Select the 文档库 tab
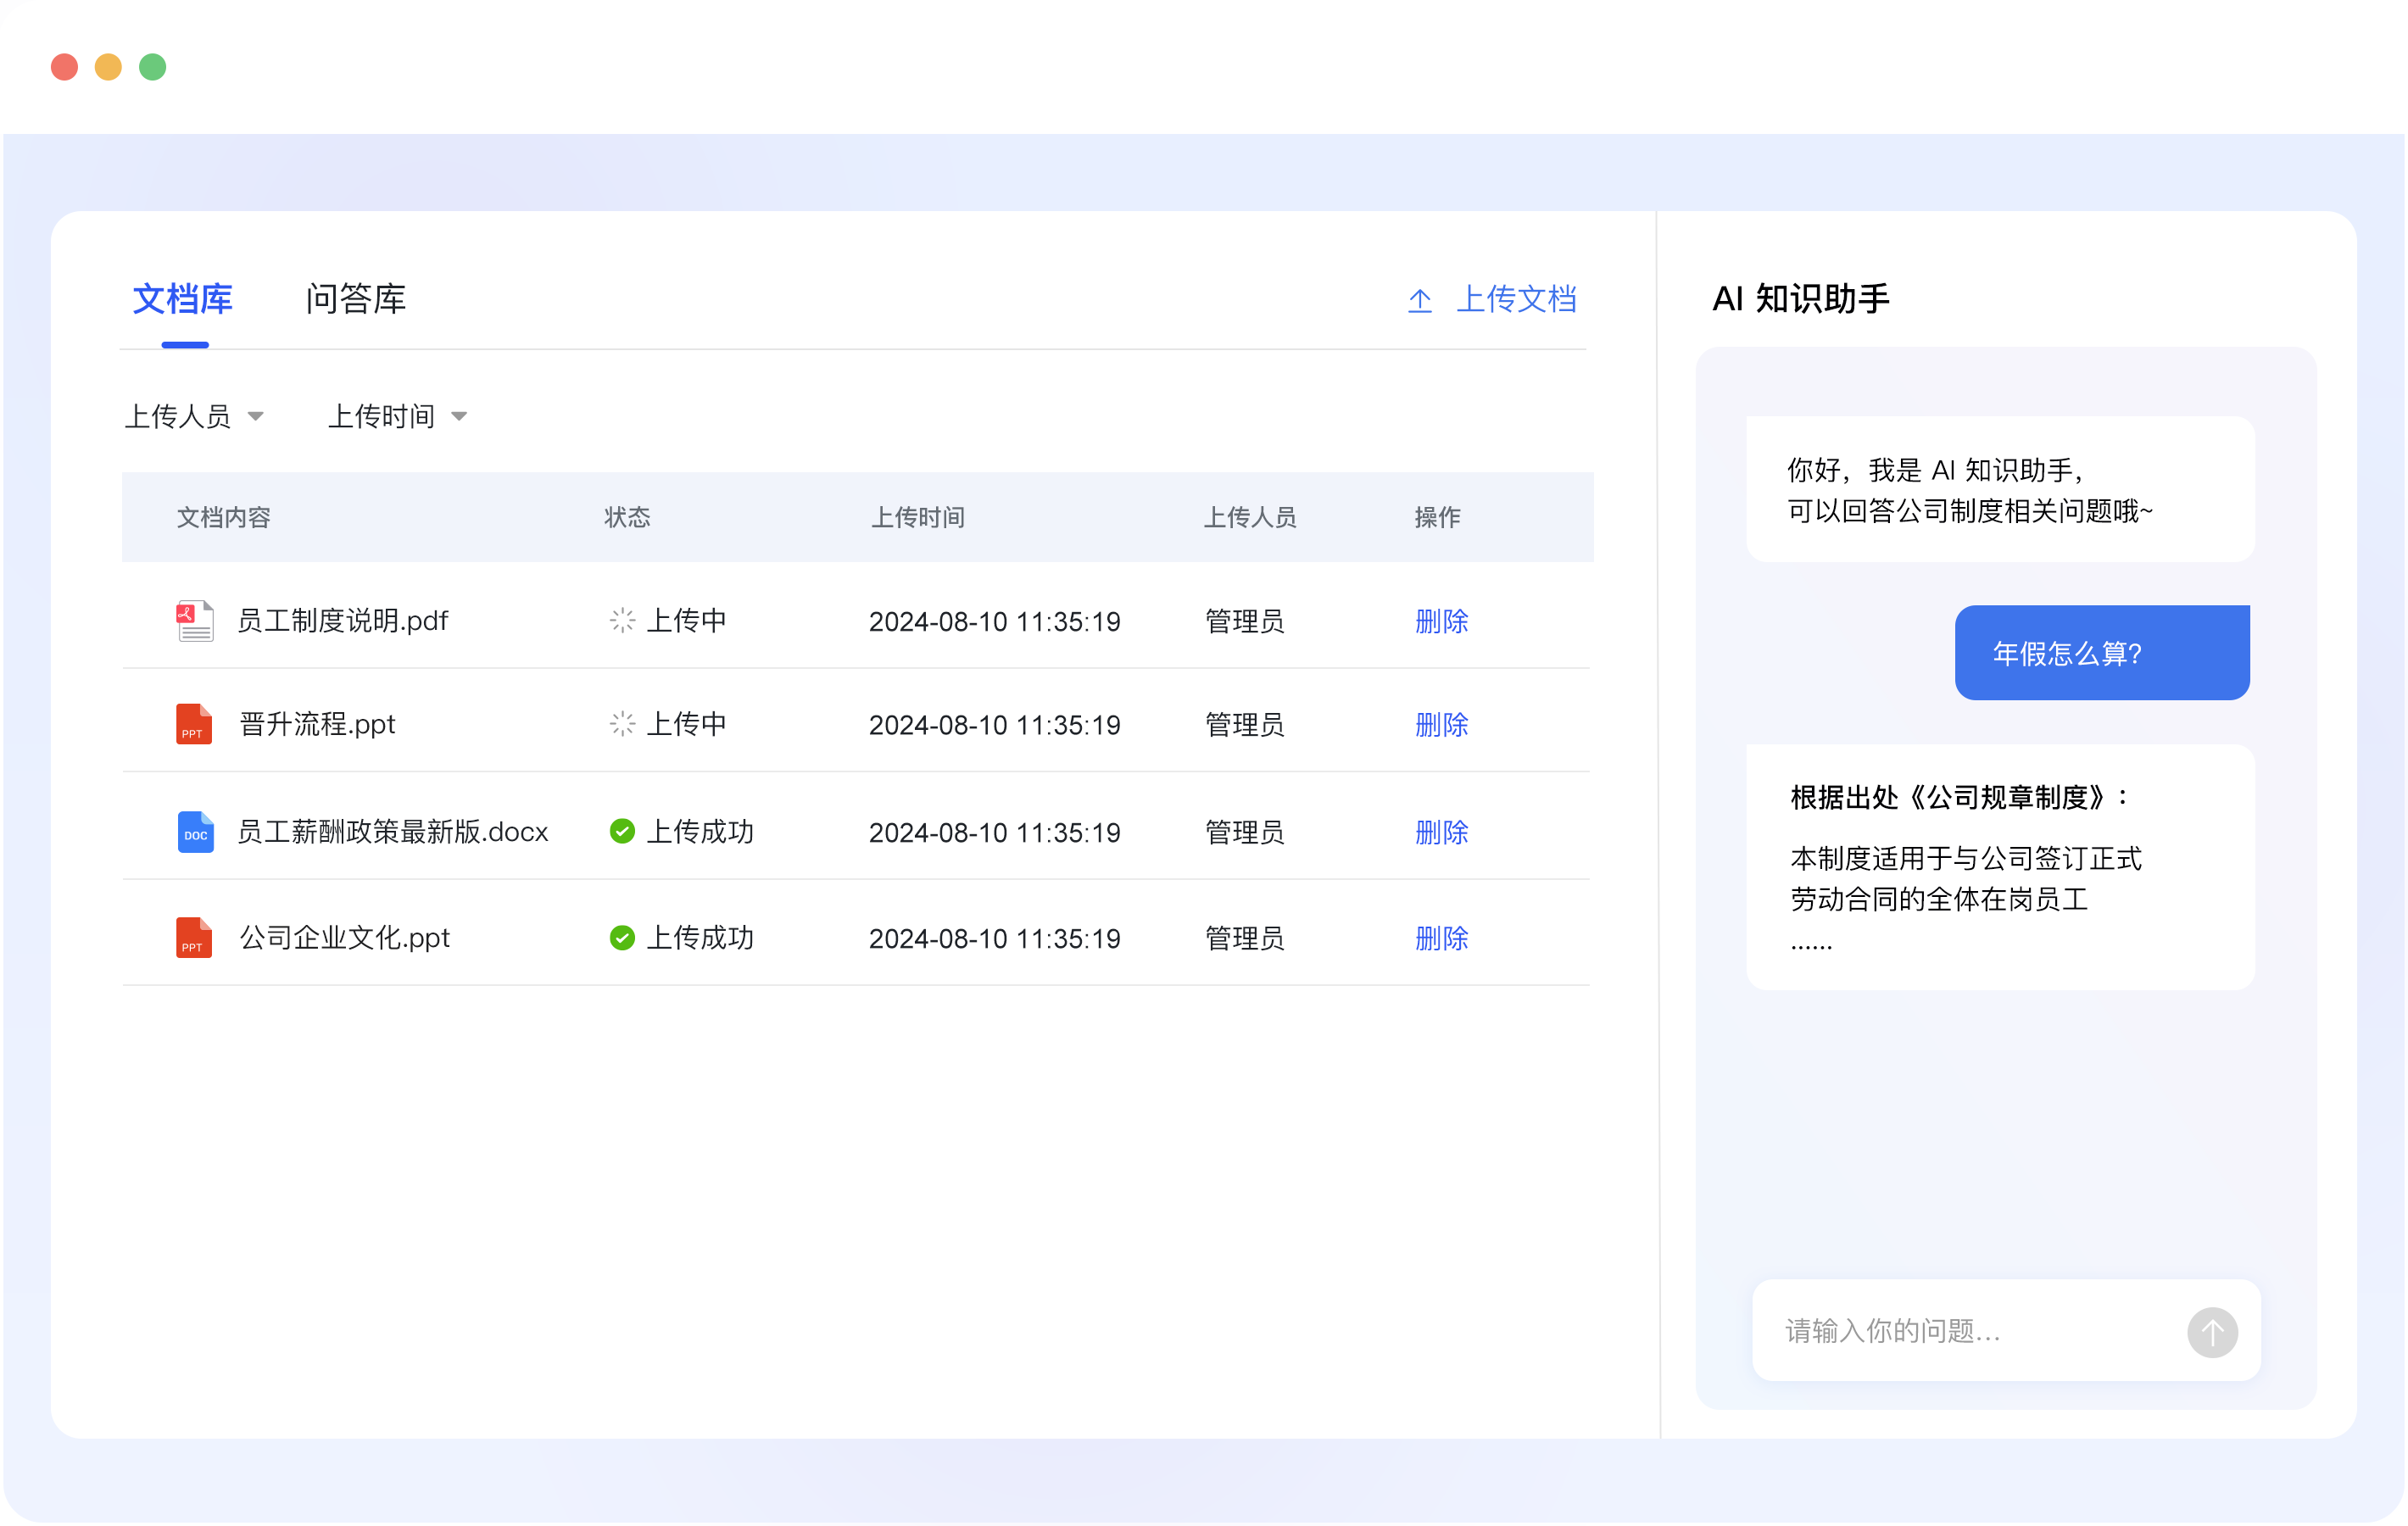 (x=183, y=299)
